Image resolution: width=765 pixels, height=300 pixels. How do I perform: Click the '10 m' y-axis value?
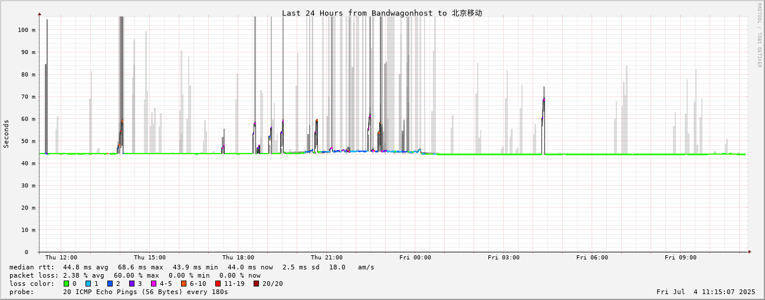click(x=28, y=230)
